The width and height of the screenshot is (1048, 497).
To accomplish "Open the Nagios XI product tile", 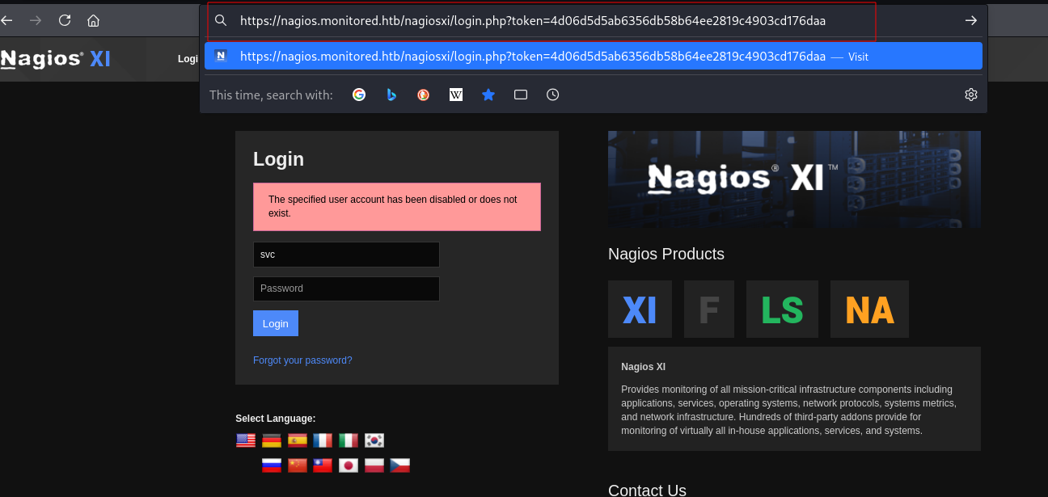I will [x=640, y=309].
